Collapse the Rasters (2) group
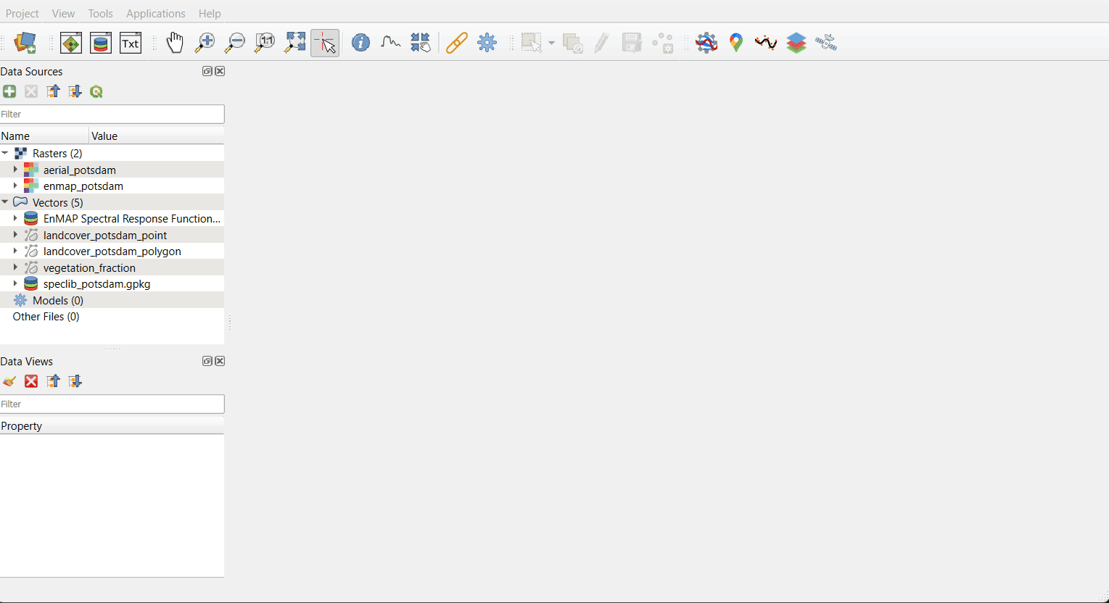Viewport: 1109px width, 603px height. [5, 153]
